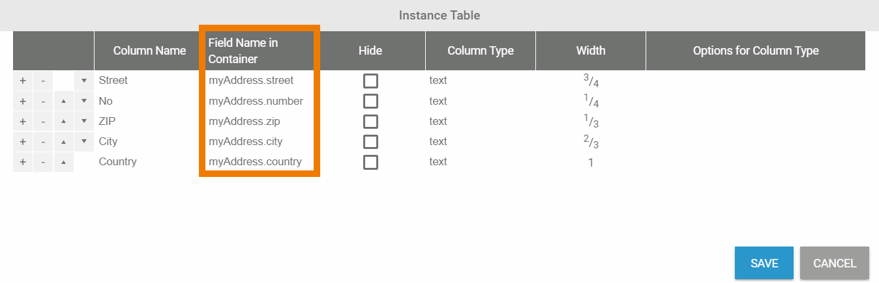
Task: Move the City row up
Action: pos(63,141)
